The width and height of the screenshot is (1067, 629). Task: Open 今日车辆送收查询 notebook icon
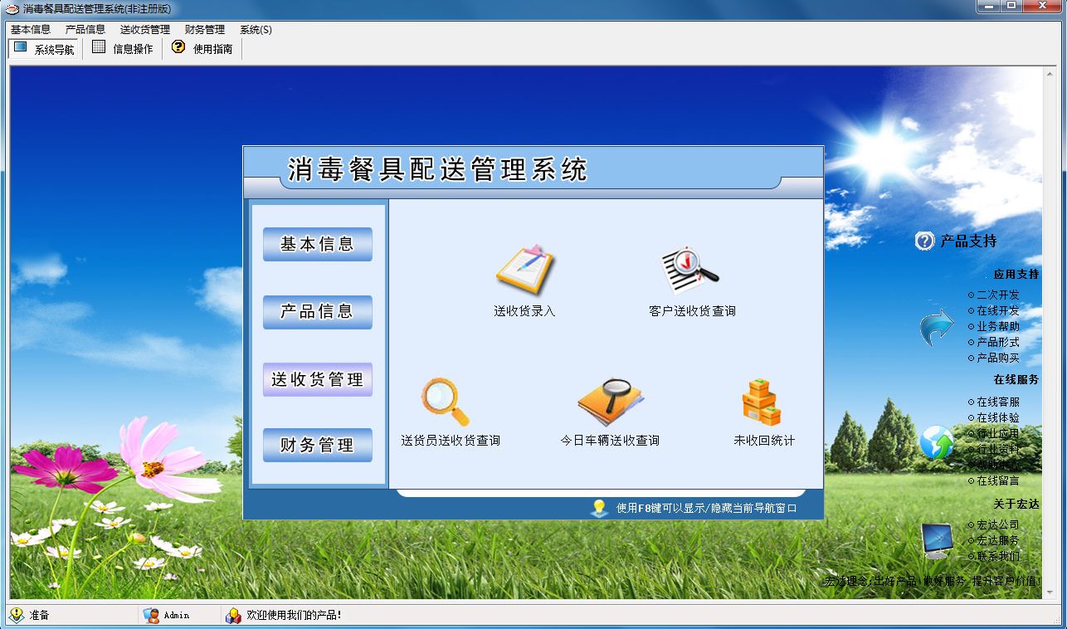(x=611, y=401)
